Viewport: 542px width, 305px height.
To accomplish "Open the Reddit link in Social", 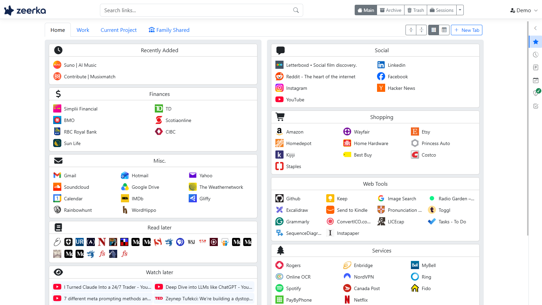I will (321, 77).
